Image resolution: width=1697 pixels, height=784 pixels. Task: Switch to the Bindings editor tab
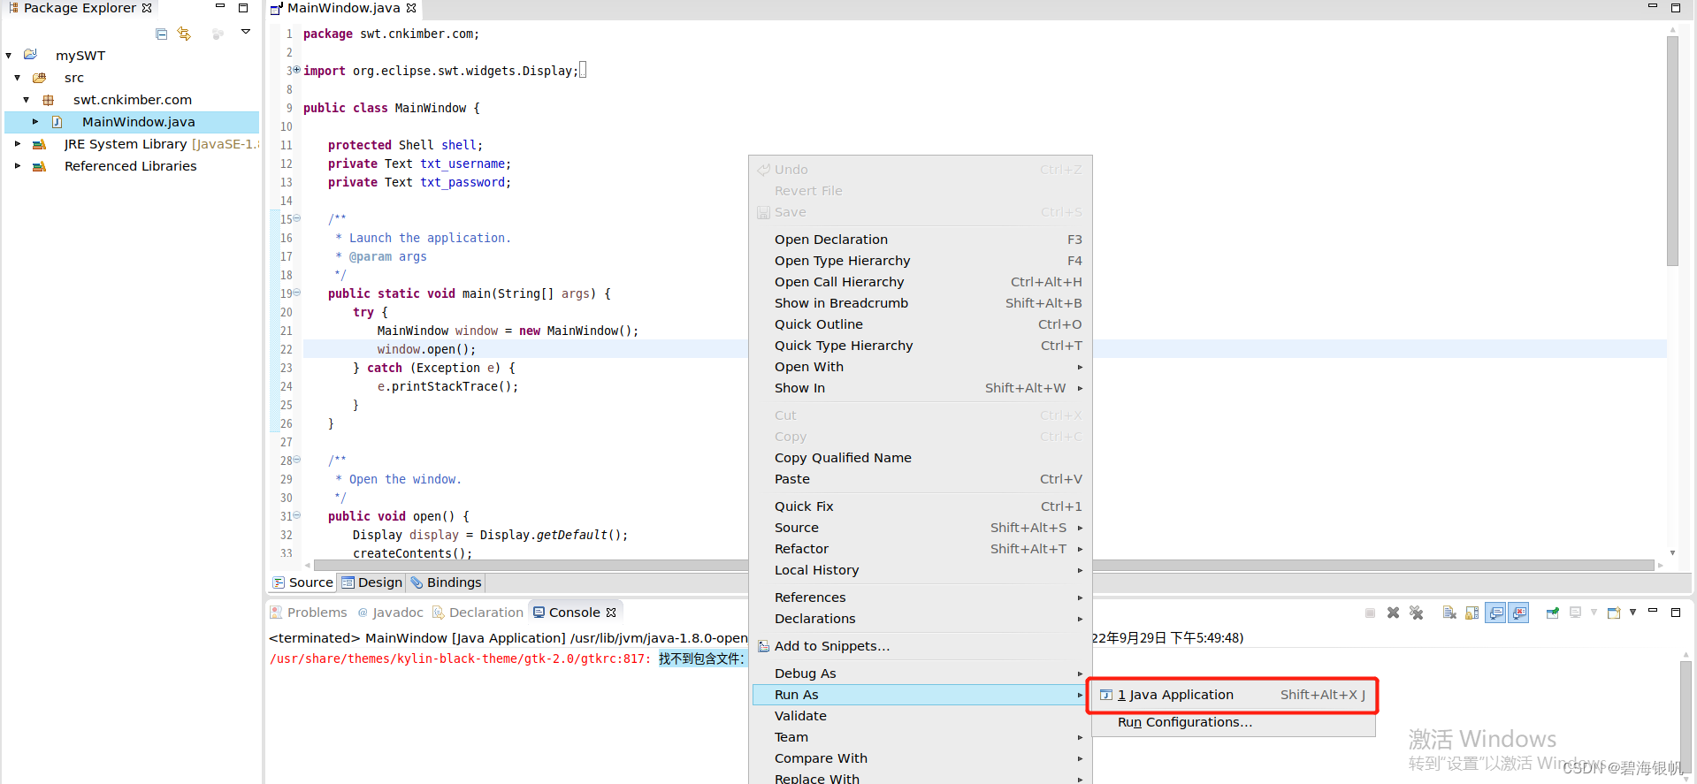tap(446, 582)
